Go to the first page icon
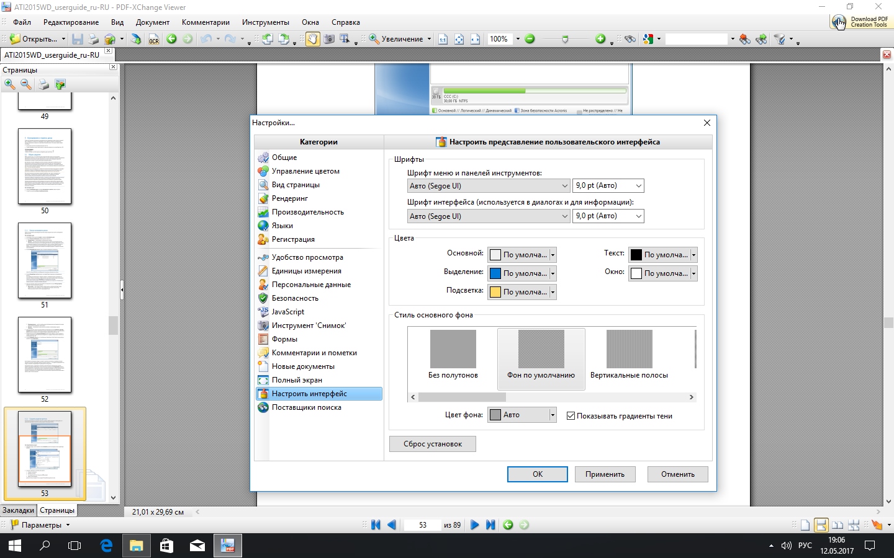The image size is (894, 558). 376,525
